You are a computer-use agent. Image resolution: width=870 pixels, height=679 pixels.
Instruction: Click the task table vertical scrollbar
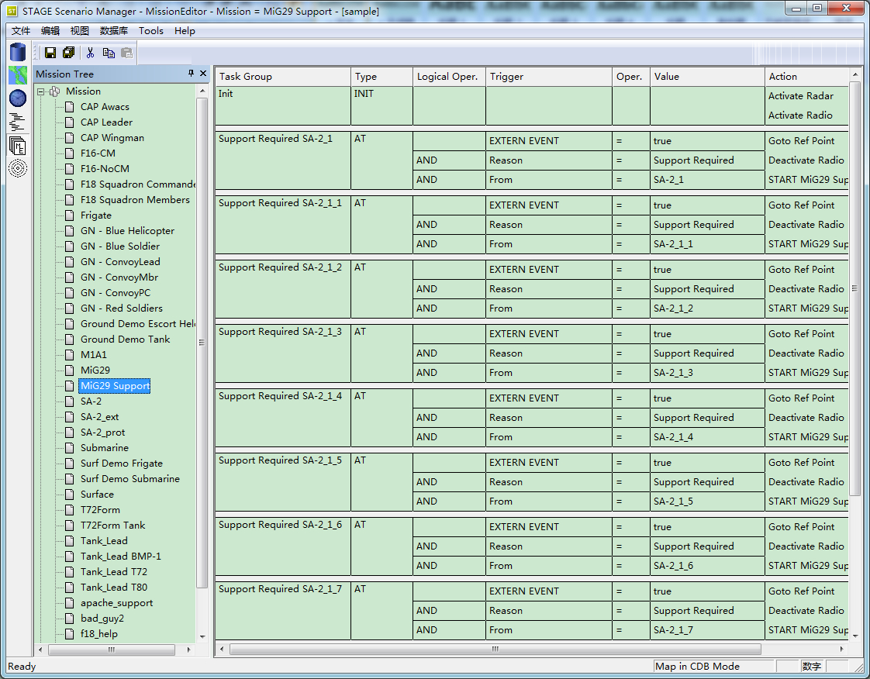tap(855, 288)
